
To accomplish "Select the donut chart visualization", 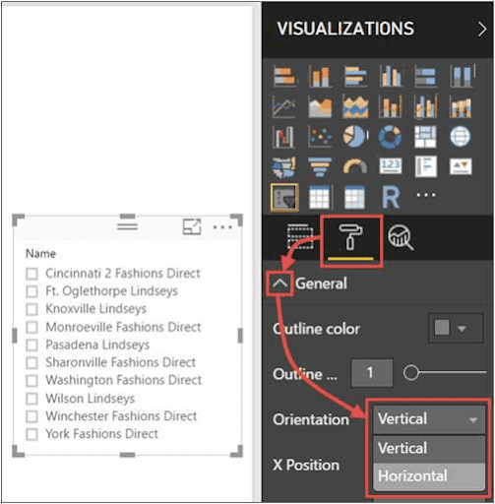I will [391, 136].
